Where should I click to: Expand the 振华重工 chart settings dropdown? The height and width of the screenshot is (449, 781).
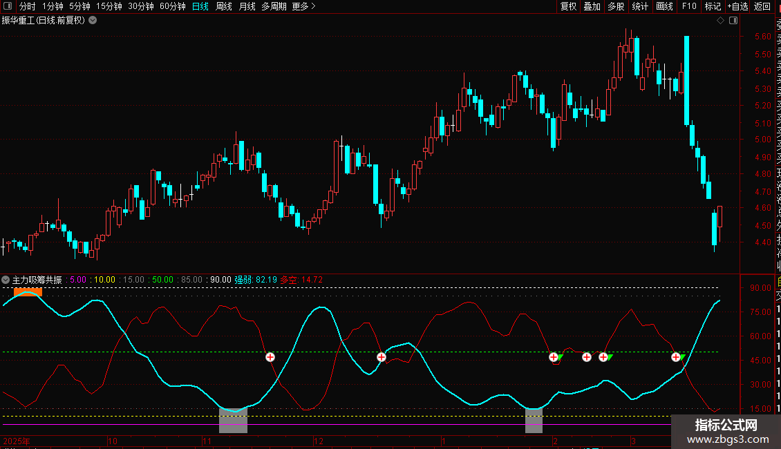pos(93,20)
